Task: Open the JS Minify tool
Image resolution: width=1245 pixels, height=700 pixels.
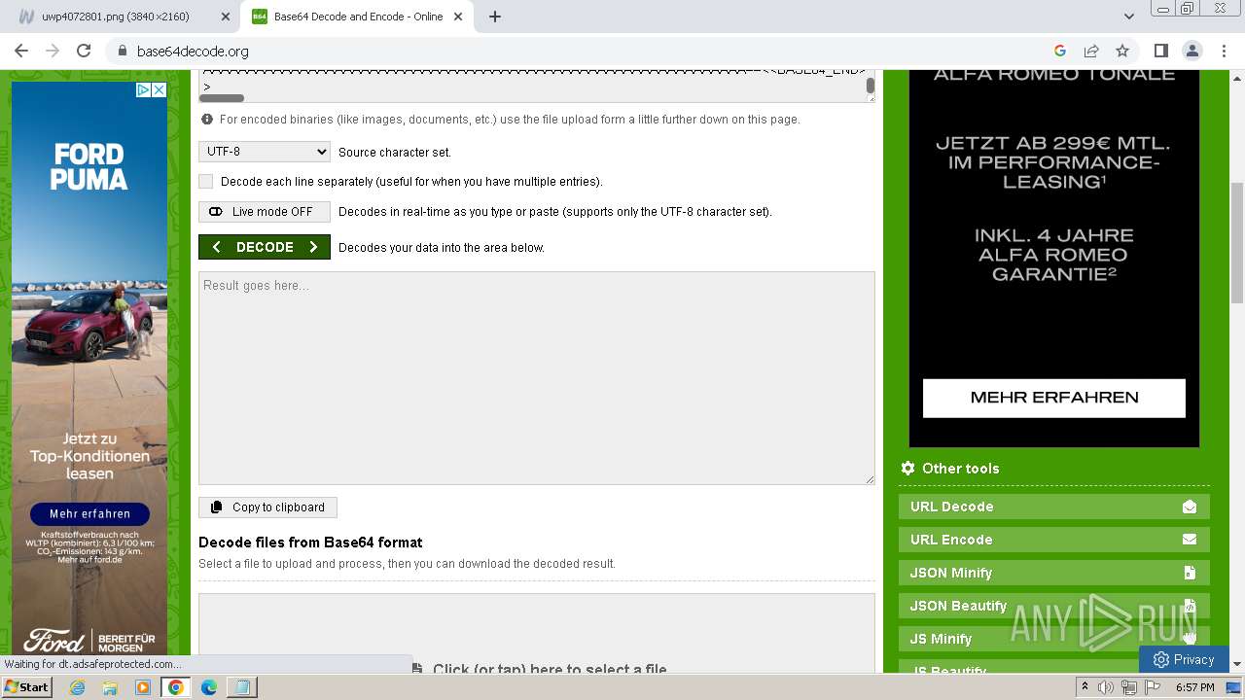Action: [x=1054, y=639]
